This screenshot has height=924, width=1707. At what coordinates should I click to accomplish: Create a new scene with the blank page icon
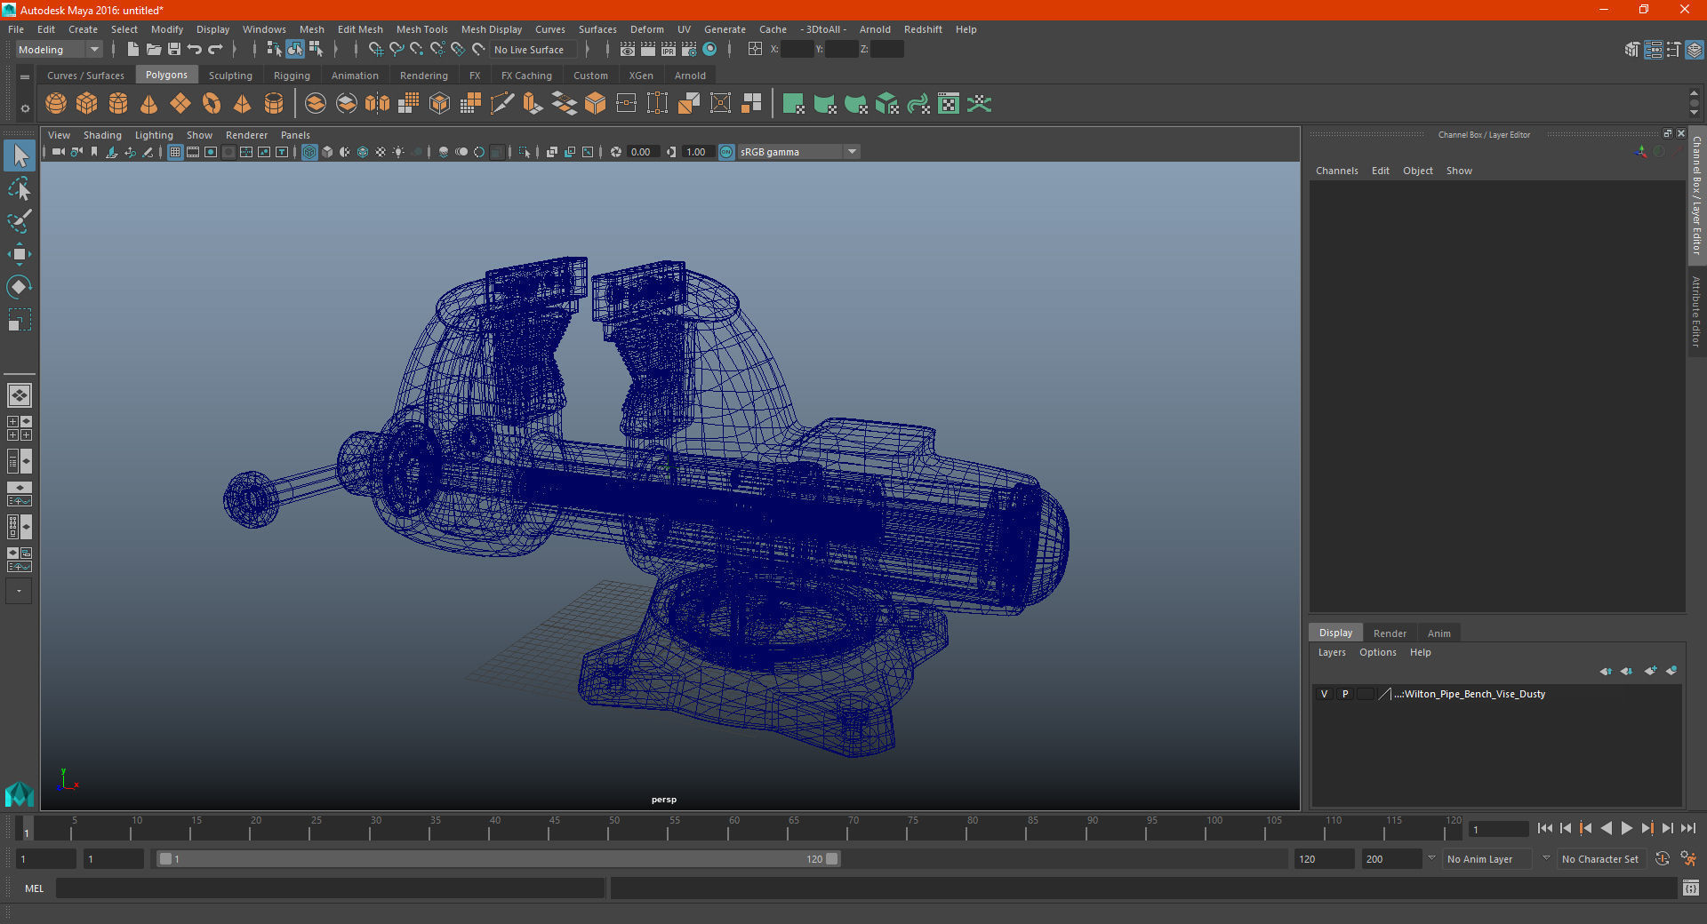click(x=132, y=50)
